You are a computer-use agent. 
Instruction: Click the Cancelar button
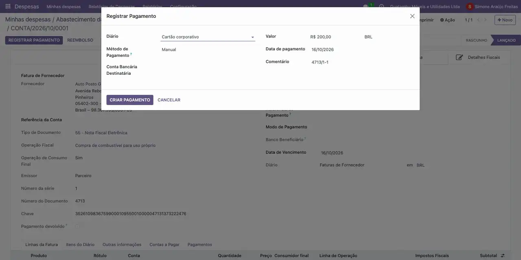169,100
